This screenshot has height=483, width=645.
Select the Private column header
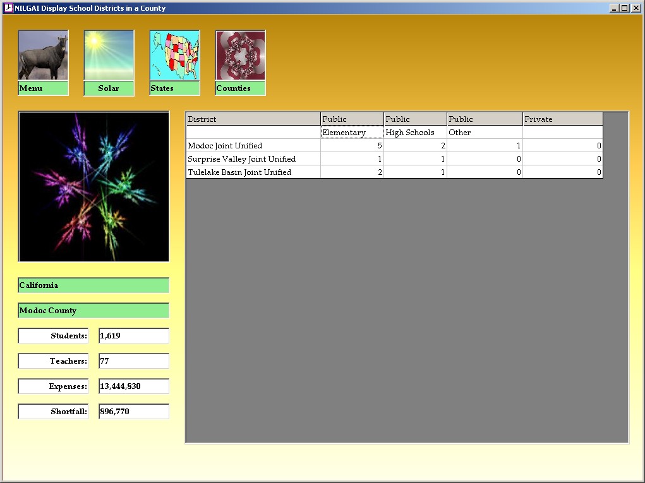tap(562, 119)
